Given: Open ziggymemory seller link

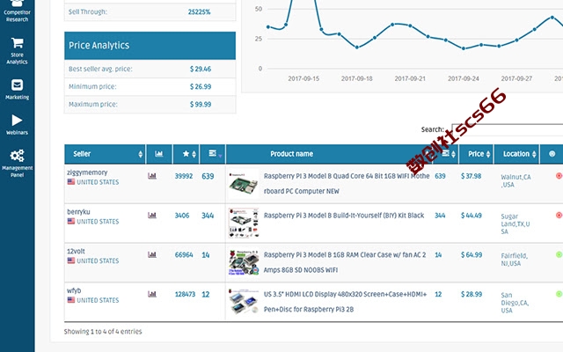Looking at the screenshot, I should pyautogui.click(x=87, y=172).
